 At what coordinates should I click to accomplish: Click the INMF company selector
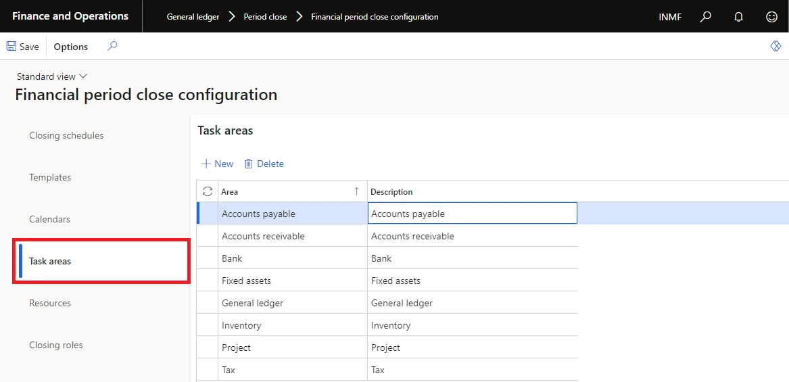coord(670,17)
